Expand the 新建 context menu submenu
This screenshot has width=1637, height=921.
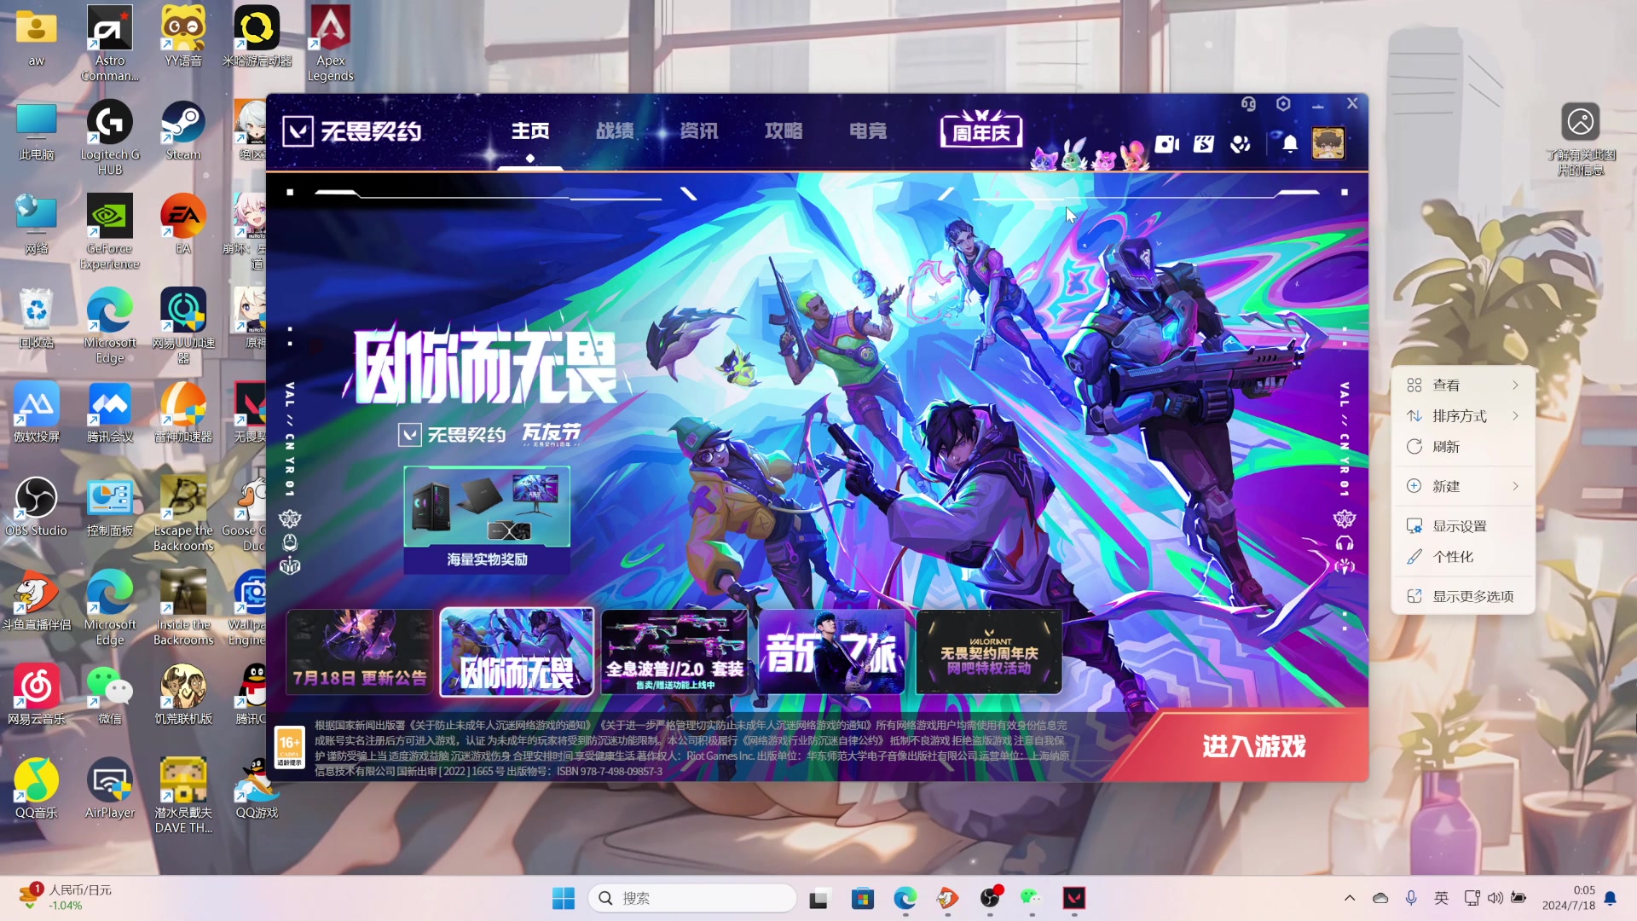click(x=1462, y=486)
